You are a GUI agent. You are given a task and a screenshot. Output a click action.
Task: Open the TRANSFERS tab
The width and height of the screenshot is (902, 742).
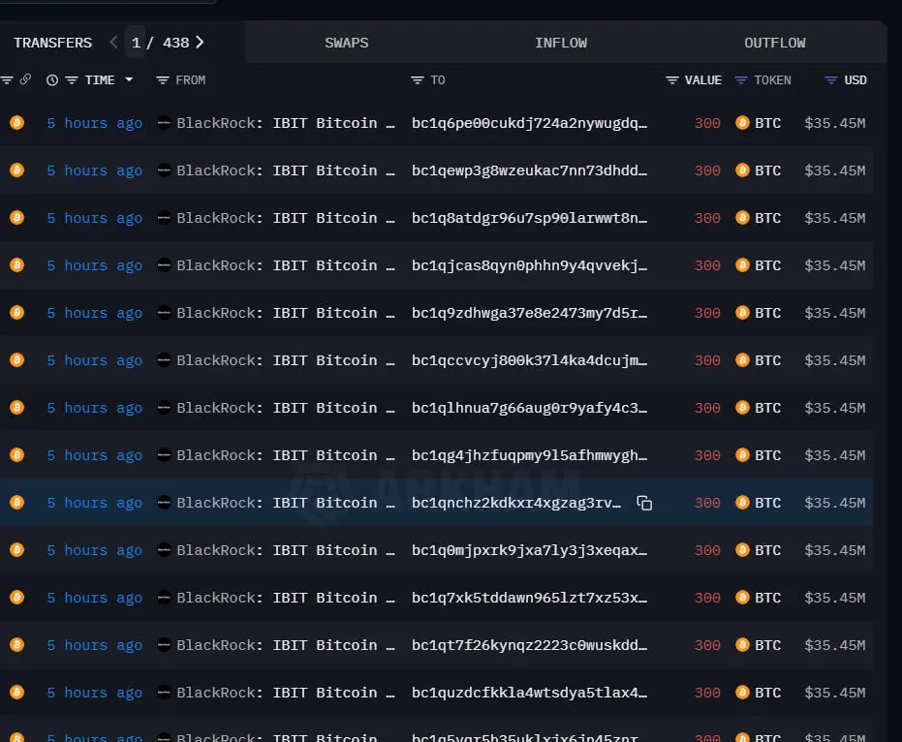click(x=52, y=43)
